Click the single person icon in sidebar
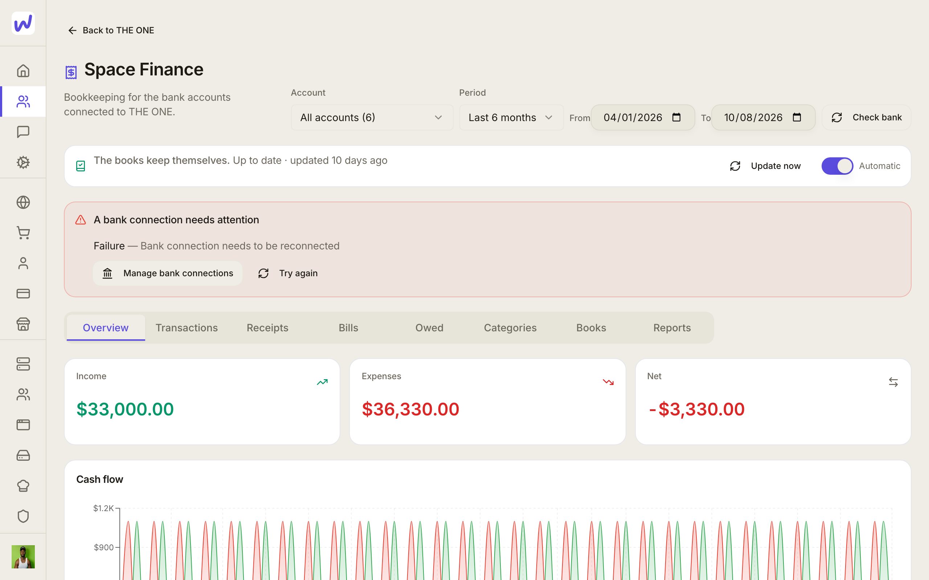Viewport: 929px width, 580px height. coord(23,263)
